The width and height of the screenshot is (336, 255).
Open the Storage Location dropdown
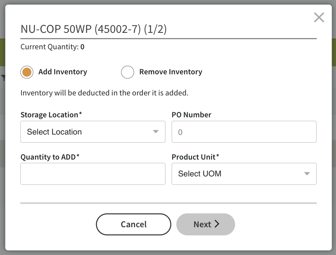[93, 132]
